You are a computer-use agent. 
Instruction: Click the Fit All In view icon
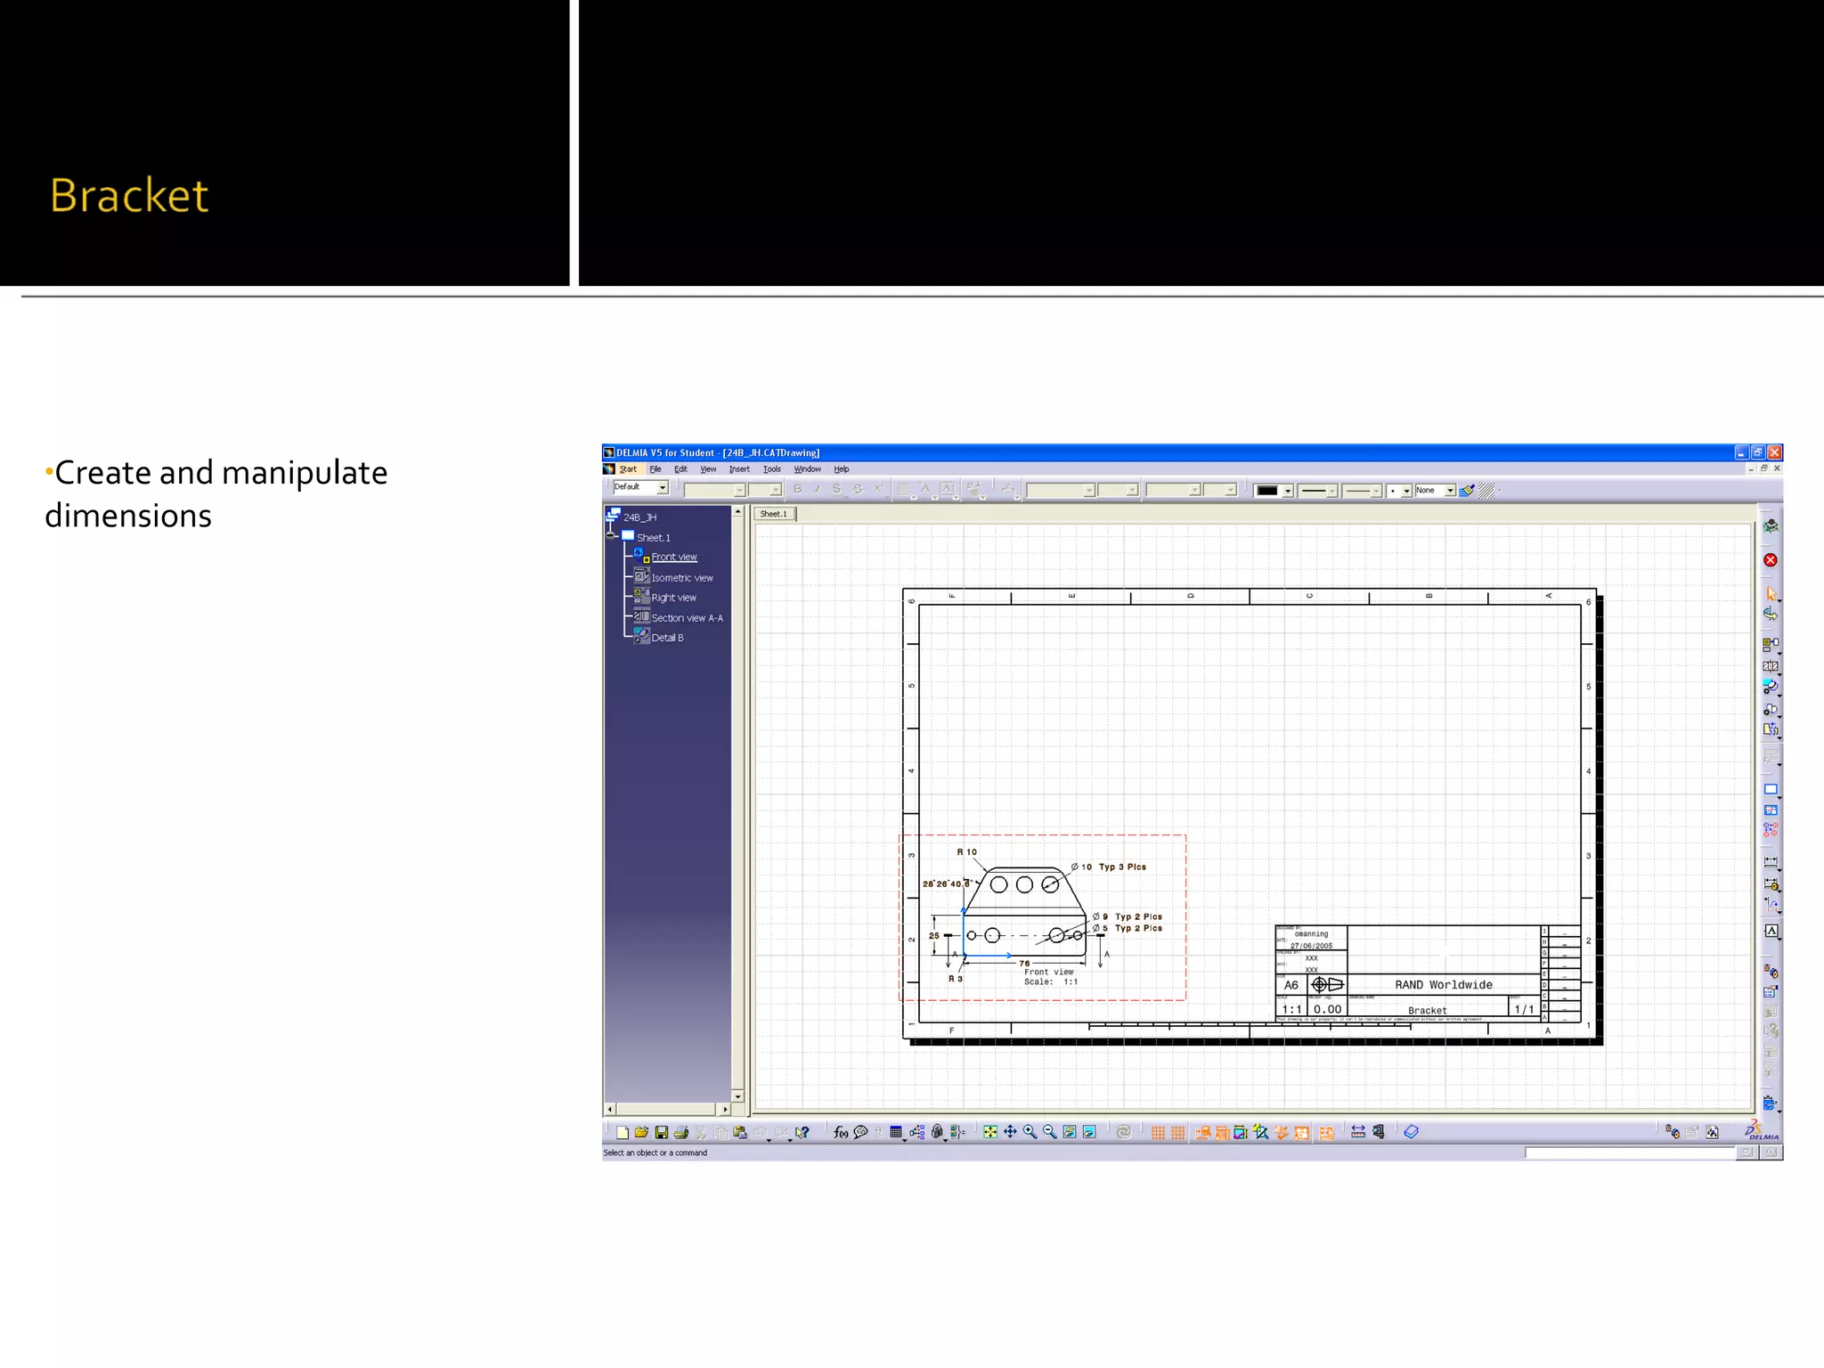tap(989, 1132)
